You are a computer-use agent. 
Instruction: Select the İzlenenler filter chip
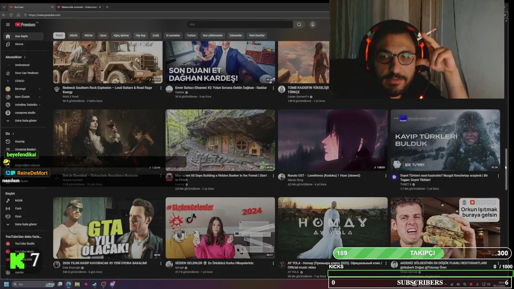click(236, 35)
